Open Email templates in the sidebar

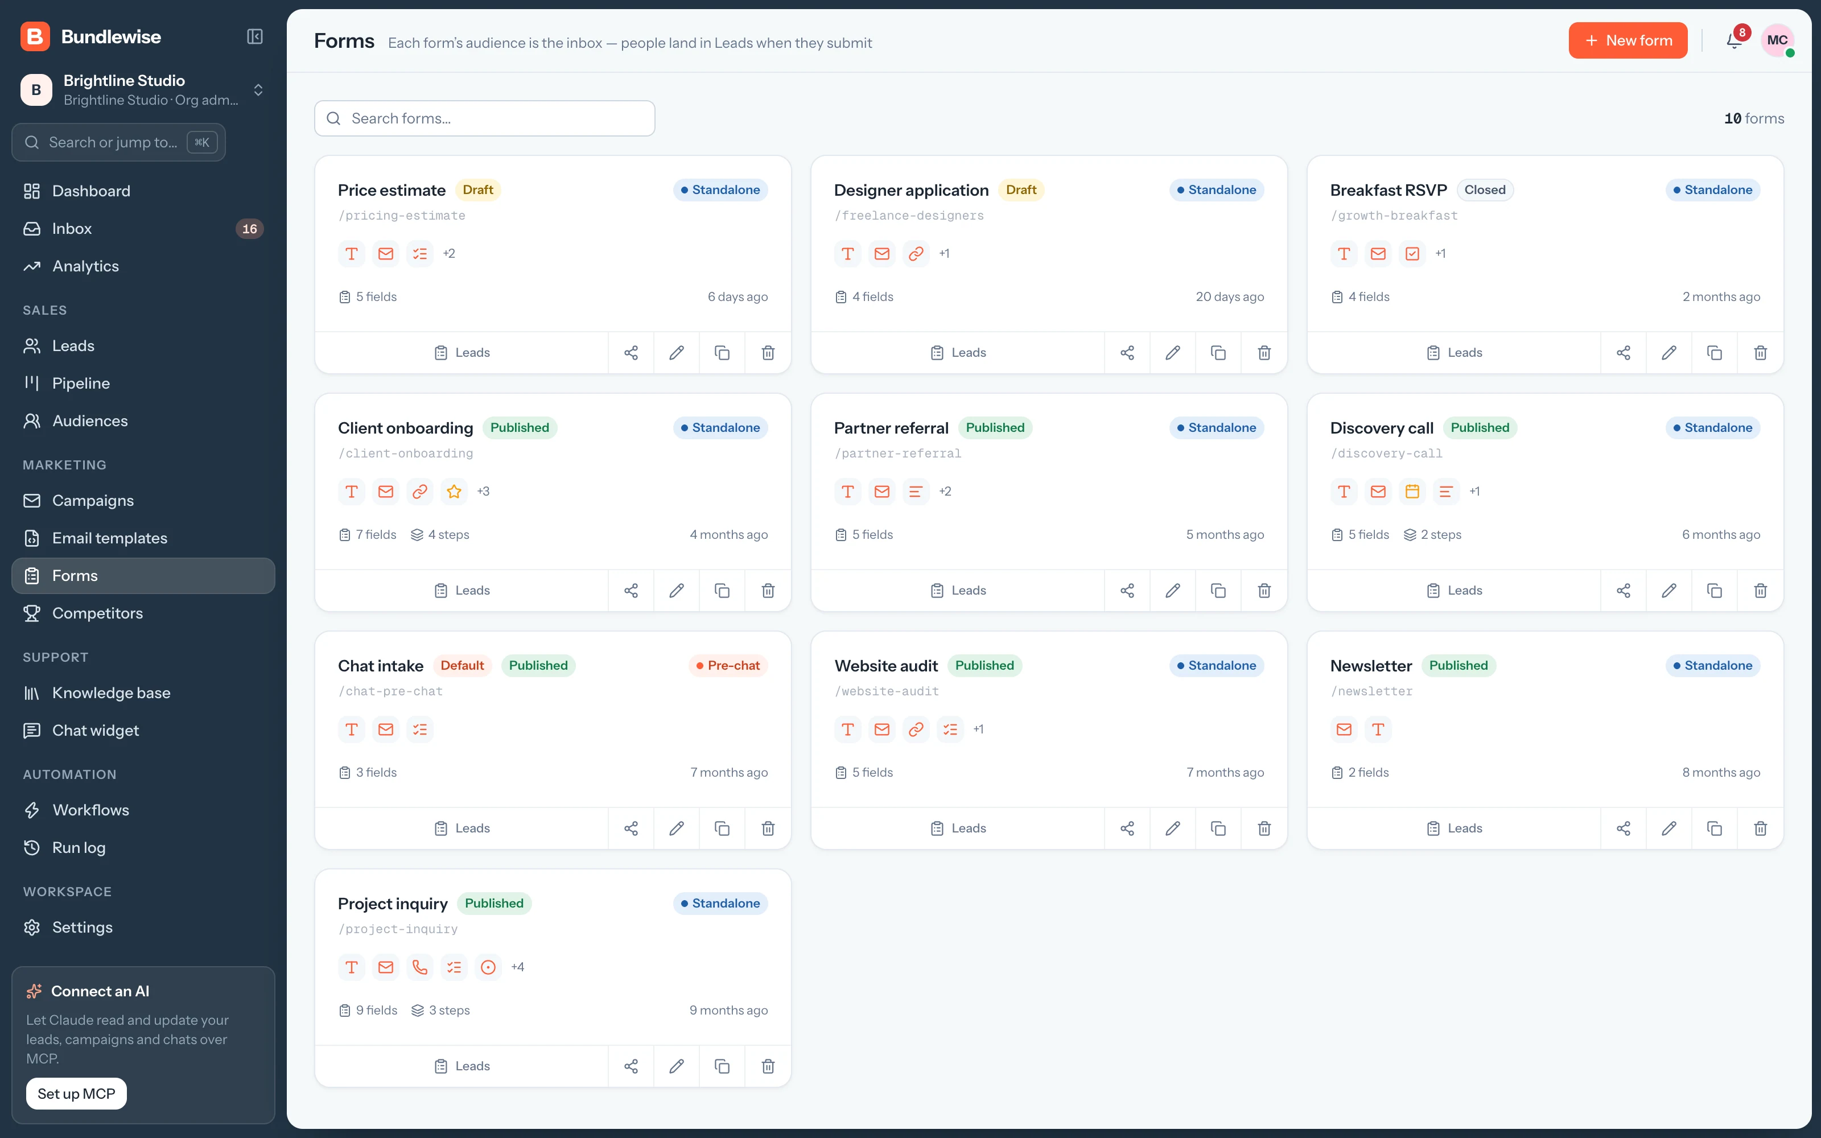143,538
